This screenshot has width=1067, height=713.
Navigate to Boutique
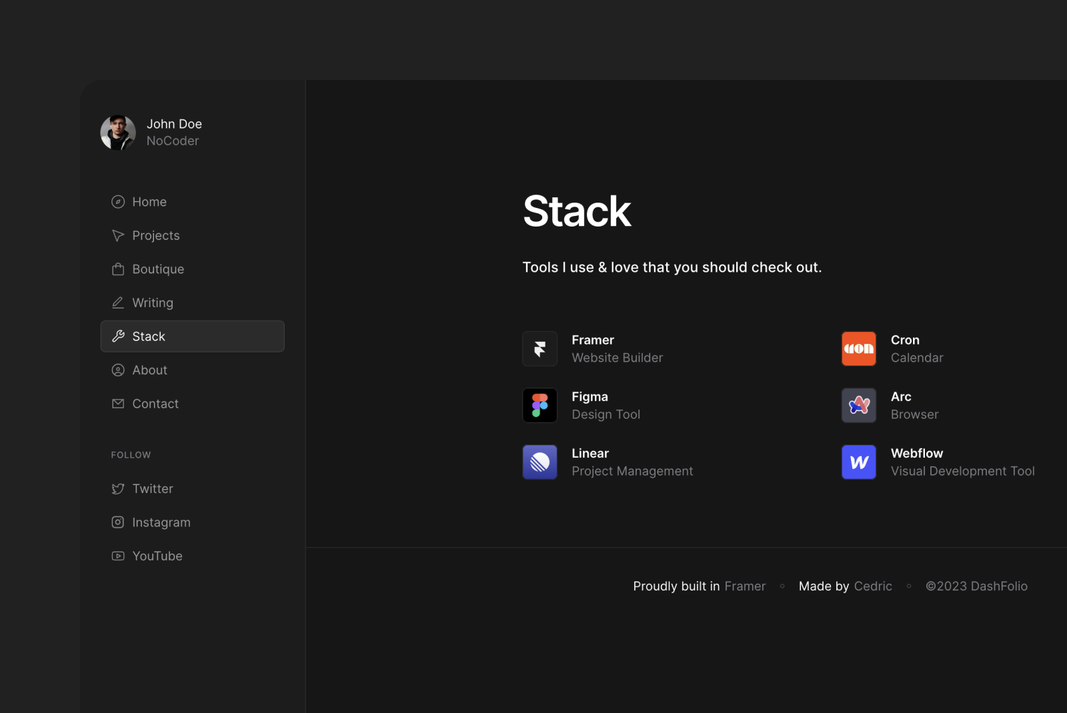[x=192, y=269]
